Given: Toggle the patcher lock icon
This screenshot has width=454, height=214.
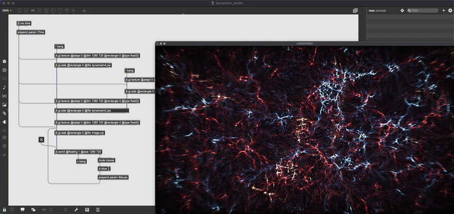Looking at the screenshot, I should pyautogui.click(x=4, y=210).
